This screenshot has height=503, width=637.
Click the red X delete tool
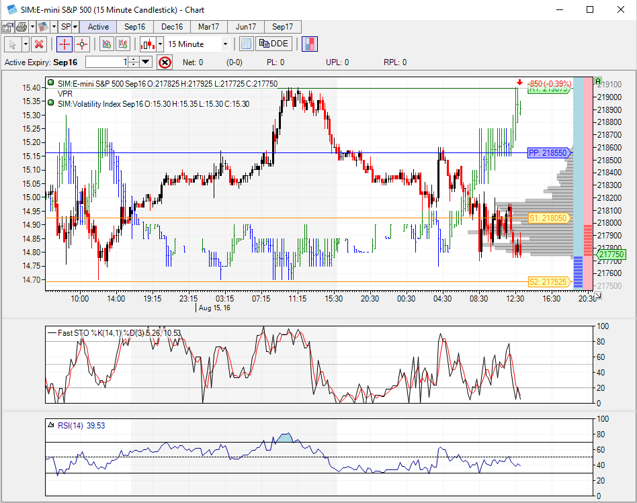pos(39,44)
